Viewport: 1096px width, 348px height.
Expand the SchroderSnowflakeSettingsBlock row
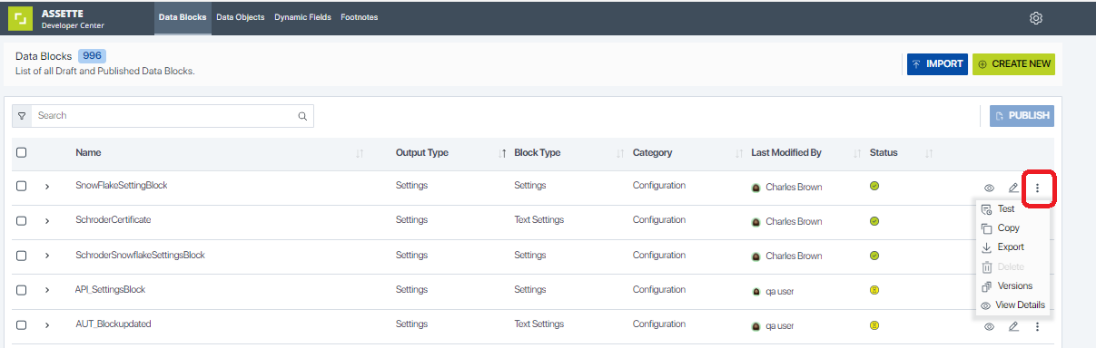[x=47, y=256]
